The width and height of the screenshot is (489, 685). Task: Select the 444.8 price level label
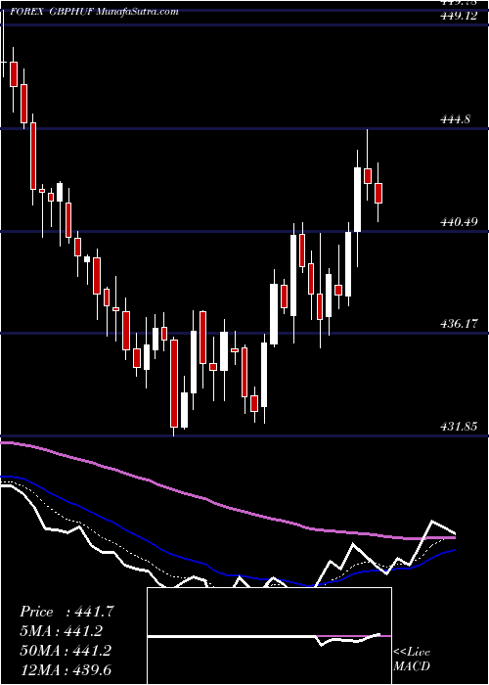[456, 118]
